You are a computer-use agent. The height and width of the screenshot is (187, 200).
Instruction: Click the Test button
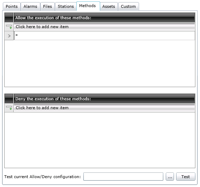point(186,177)
